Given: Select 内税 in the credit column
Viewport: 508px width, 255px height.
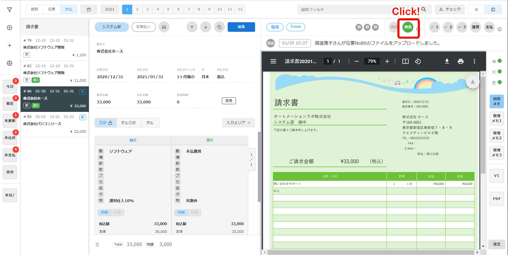Looking at the screenshot, I should tap(181, 212).
